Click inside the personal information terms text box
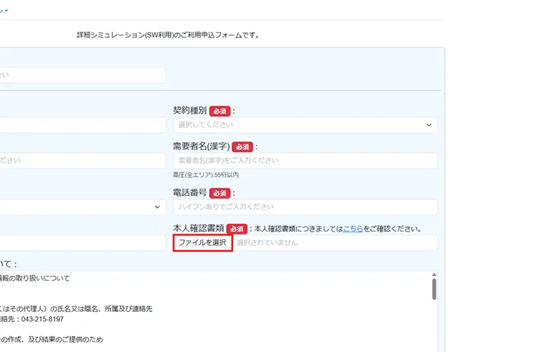This screenshot has height=352, width=542. (211, 310)
